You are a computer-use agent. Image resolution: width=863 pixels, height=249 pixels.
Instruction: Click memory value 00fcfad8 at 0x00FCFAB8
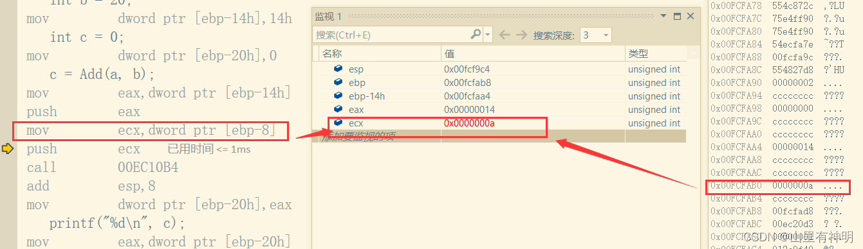[792, 211]
